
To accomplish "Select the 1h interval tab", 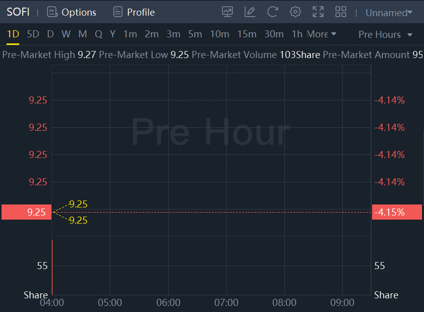I will click(x=297, y=34).
